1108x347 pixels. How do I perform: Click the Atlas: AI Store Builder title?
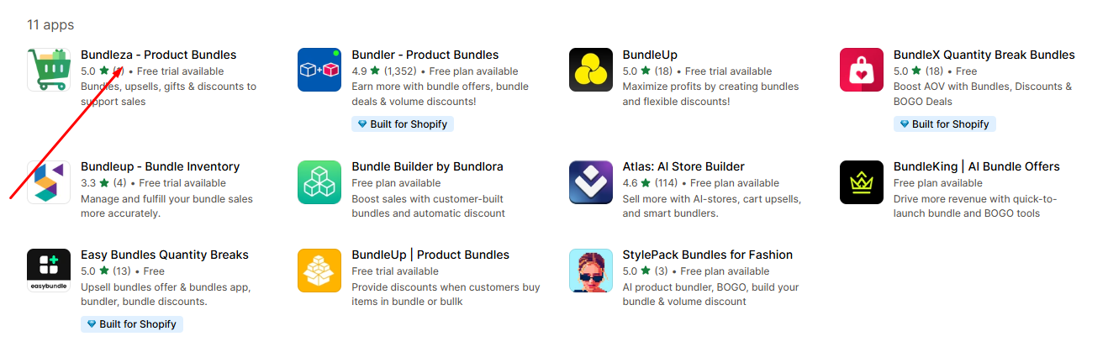click(x=683, y=166)
